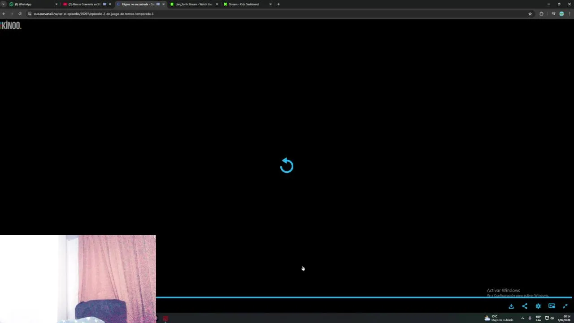Close the Página no encontrada tab
The height and width of the screenshot is (323, 574).
pyautogui.click(x=163, y=4)
